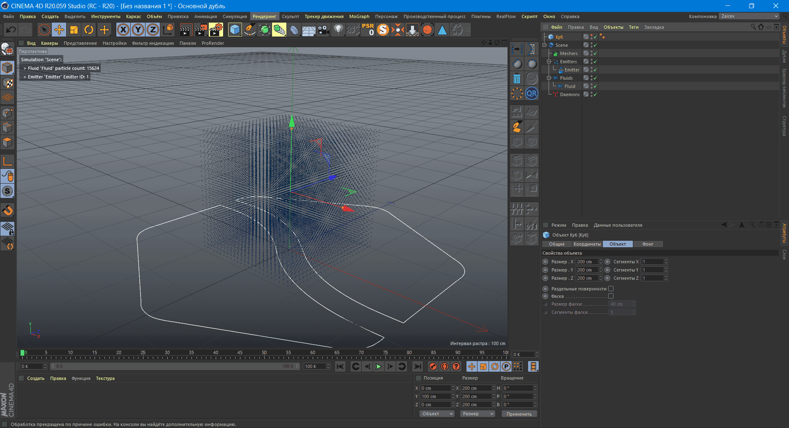This screenshot has height=428, width=789.
Task: Open the Объект coordinate mode dropdown
Action: tap(437, 414)
